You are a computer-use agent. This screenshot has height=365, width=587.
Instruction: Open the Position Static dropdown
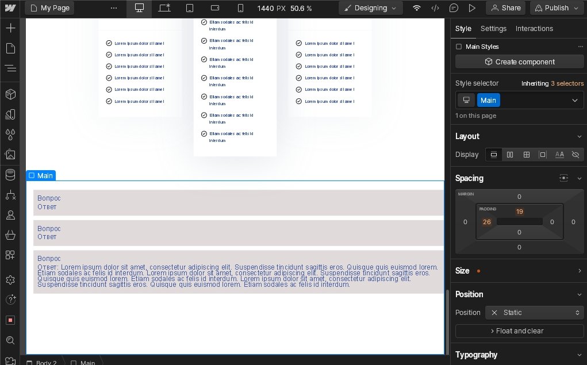coord(535,313)
